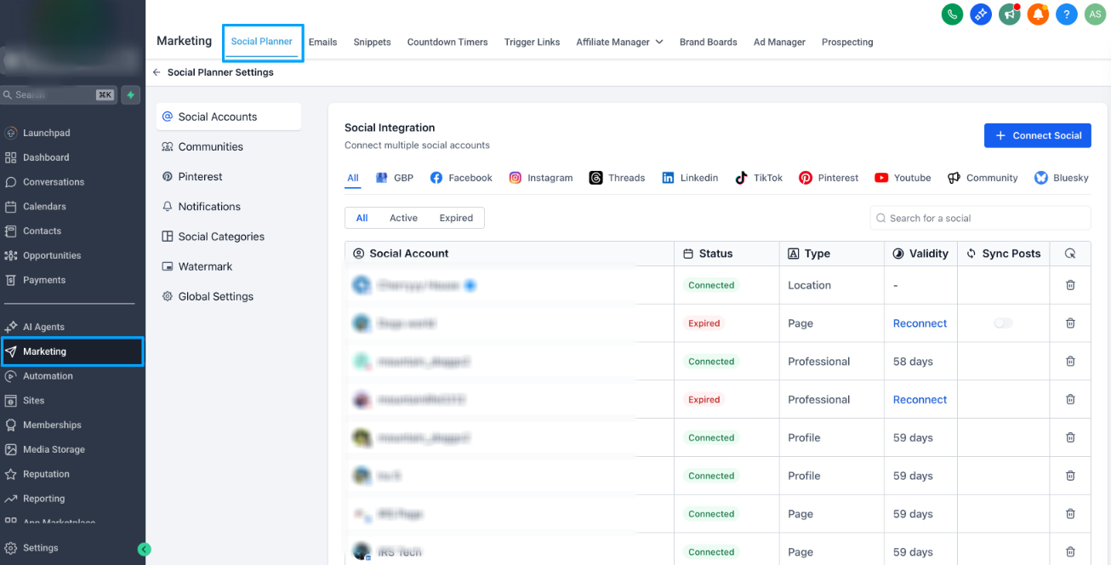1111x565 pixels.
Task: Open the Snippets tab
Action: 373,42
